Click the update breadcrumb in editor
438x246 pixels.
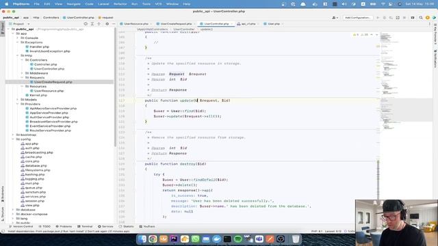pos(207,29)
